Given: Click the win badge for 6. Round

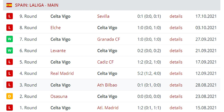Looking at the screenshot, I should [10, 51].
